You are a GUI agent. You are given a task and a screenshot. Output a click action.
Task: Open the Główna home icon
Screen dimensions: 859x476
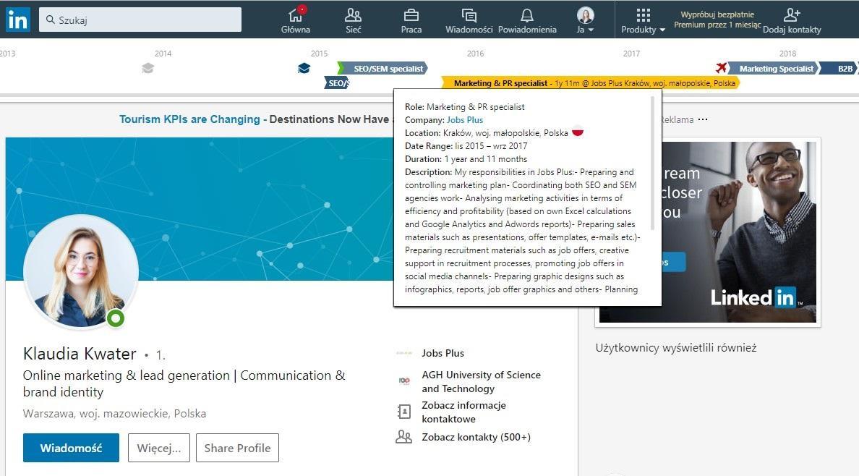pos(296,14)
